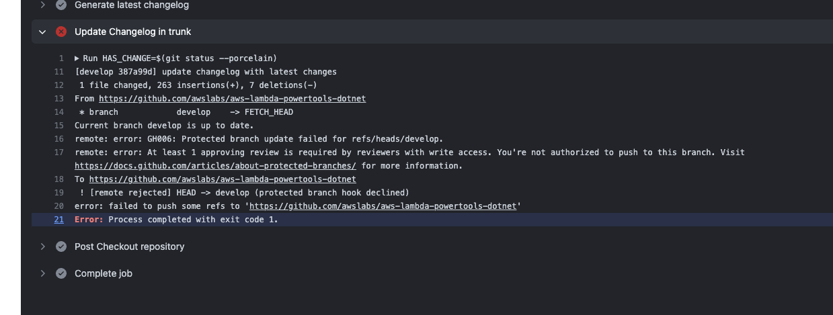Open the repository link on log line 18
This screenshot has width=833, height=315.
tap(223, 179)
